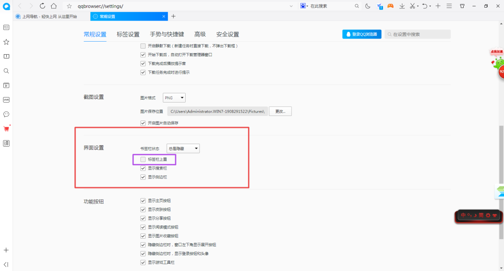Image resolution: width=504 pixels, height=271 pixels.
Task: Open the Baidu search engine selector
Action: tap(304, 6)
